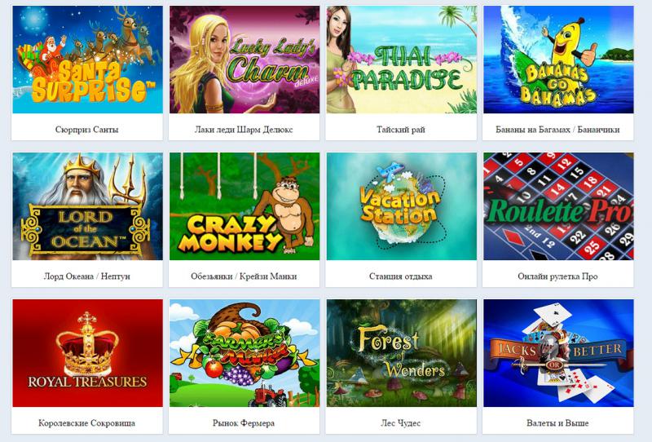Open the Forest of Wonders thumbnail
652x442 pixels.
401,353
